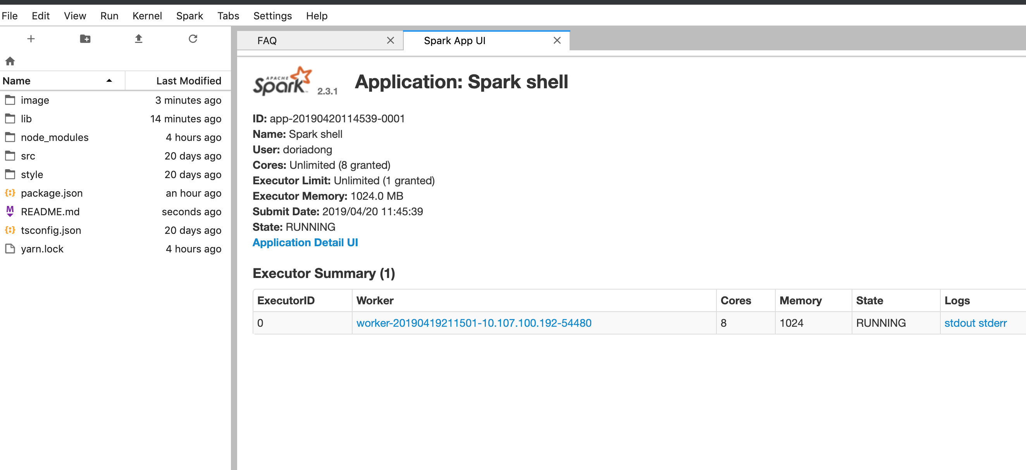
Task: Select the README.md file
Action: coord(50,212)
